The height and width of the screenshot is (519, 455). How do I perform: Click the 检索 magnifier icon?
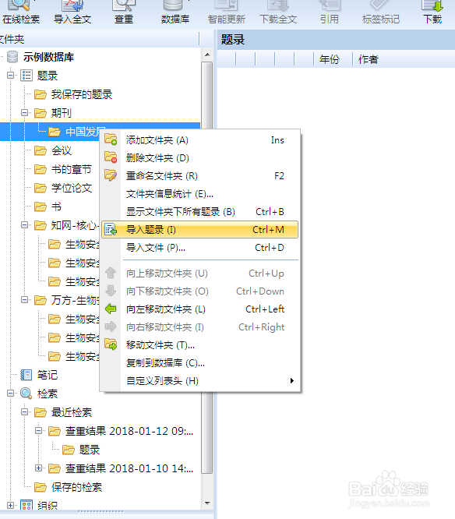[26, 394]
